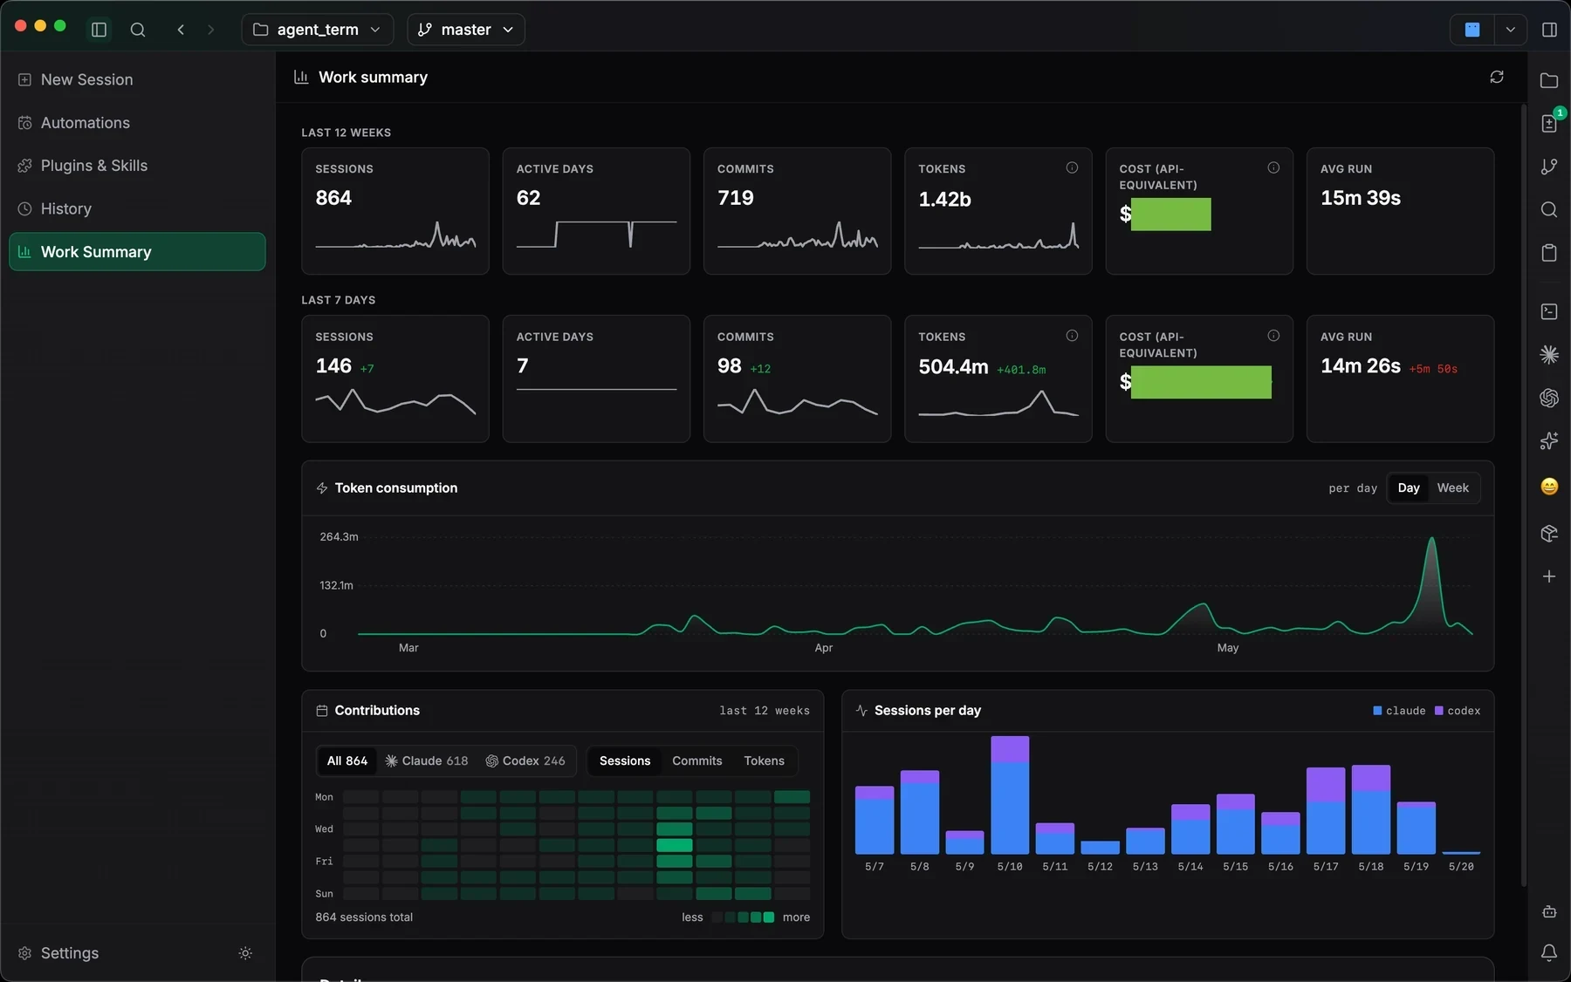Click the token consumption peak in May
1571x982 pixels.
coord(1432,540)
